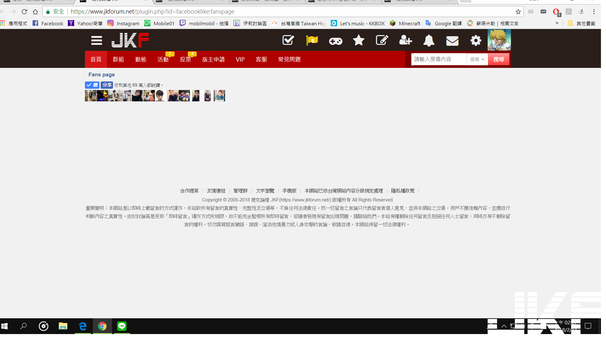Open the 手機版 footer link
606x341 pixels.
[x=289, y=191]
